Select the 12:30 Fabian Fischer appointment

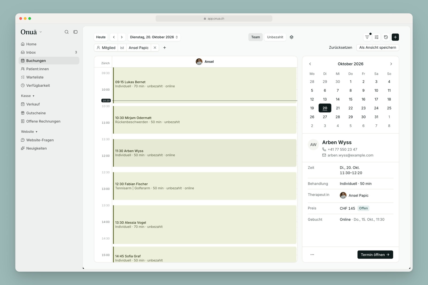click(205, 186)
